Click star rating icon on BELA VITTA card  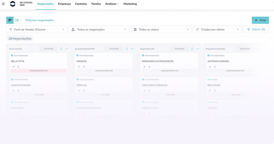tap(12, 67)
